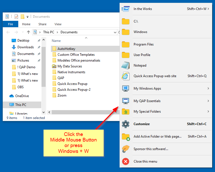
Task: Click the C:\ folder icon in popup menu
Action: 125,21
